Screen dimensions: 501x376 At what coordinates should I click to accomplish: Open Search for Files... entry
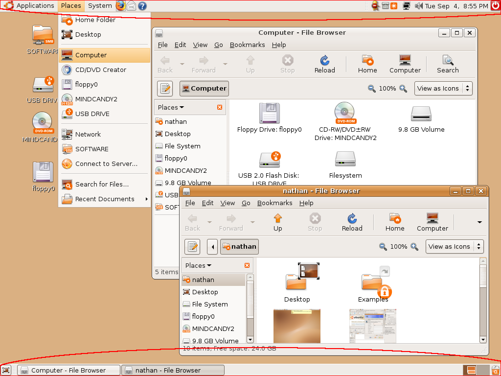(x=104, y=184)
